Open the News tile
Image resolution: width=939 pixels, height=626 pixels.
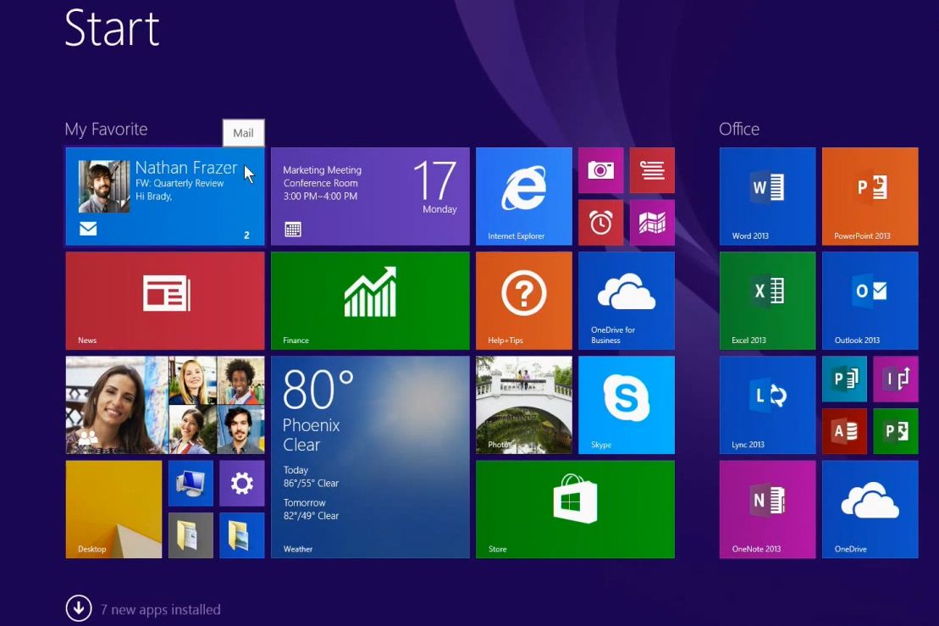(x=164, y=301)
